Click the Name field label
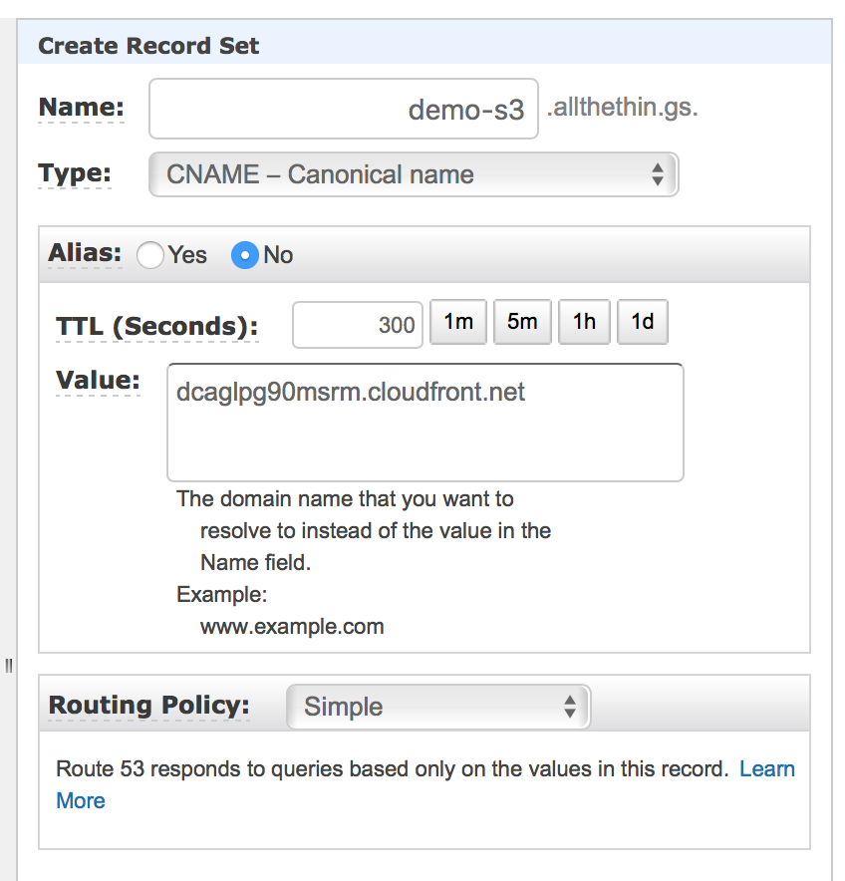The height and width of the screenshot is (881, 845). pos(82,108)
